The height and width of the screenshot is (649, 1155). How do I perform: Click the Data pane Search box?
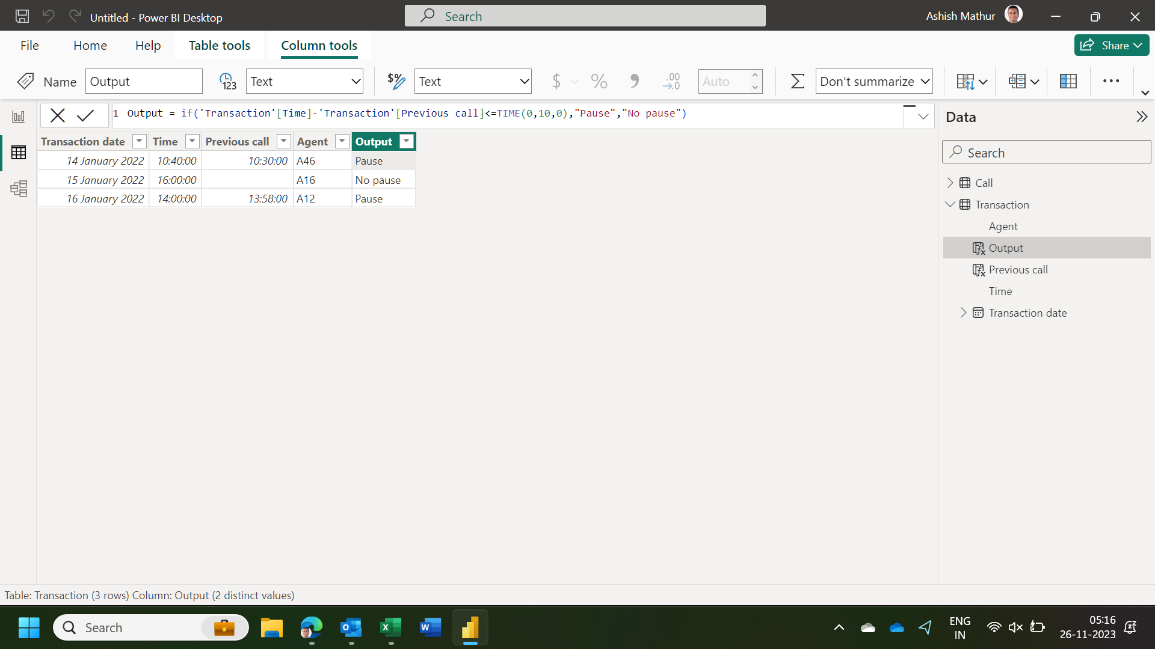(x=1046, y=152)
